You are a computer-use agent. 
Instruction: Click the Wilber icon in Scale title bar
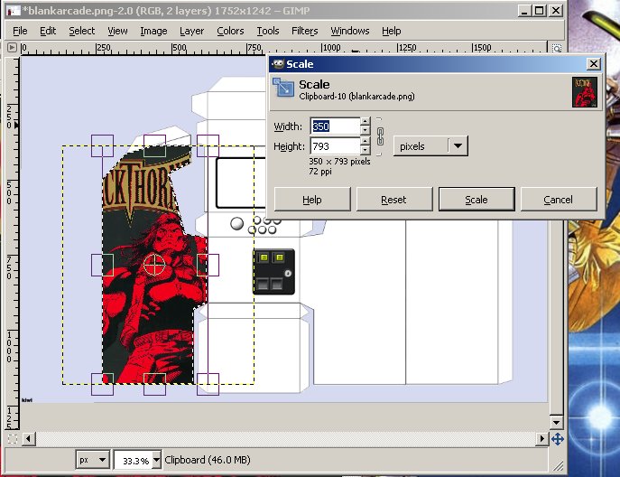click(x=278, y=64)
